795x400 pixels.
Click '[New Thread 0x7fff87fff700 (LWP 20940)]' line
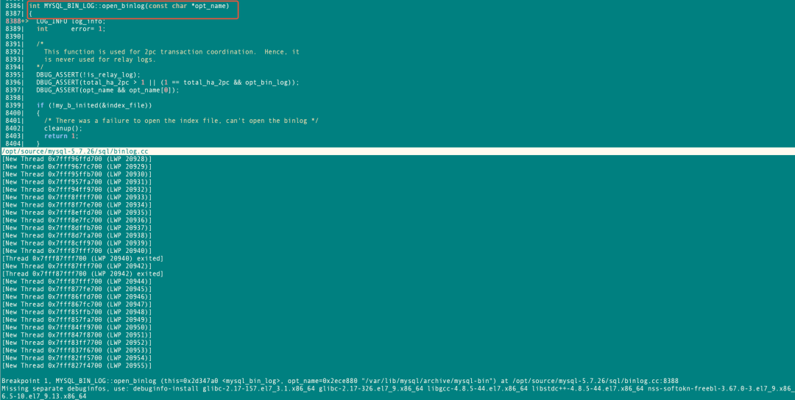tap(77, 251)
